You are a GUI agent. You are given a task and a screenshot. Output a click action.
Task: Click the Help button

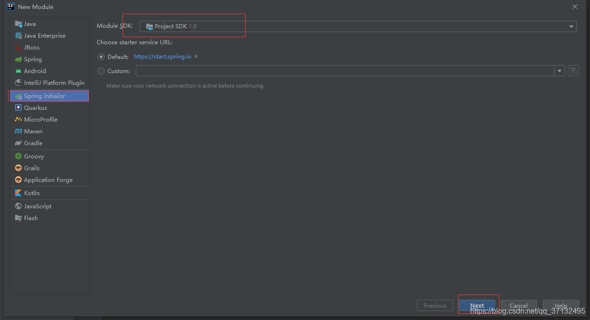[x=561, y=306]
